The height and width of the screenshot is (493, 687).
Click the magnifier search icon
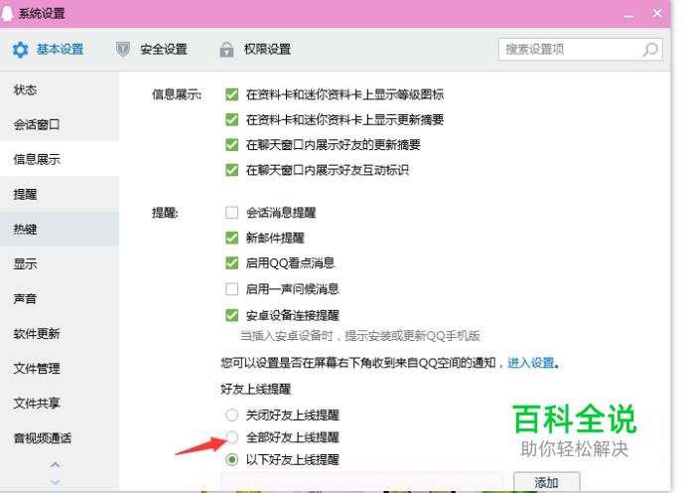point(650,50)
